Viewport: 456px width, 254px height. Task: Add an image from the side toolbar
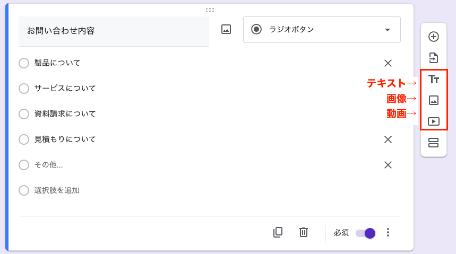click(x=434, y=100)
